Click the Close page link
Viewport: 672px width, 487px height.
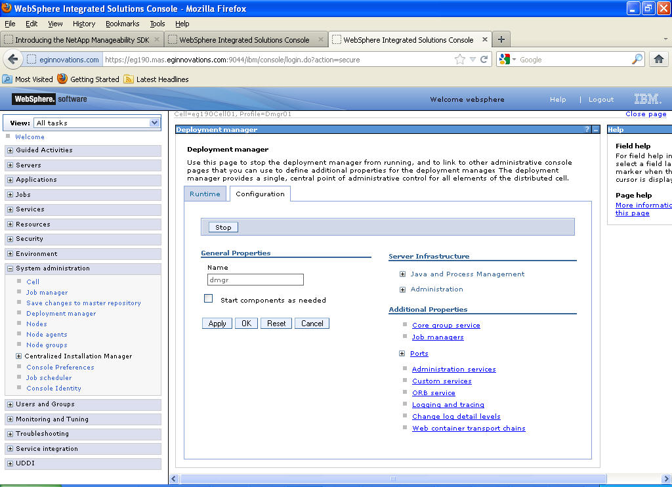click(646, 114)
